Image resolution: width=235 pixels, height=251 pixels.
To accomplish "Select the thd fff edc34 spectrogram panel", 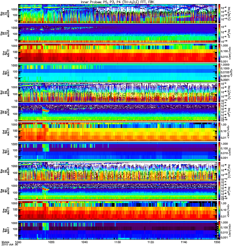I will pos(118,92).
